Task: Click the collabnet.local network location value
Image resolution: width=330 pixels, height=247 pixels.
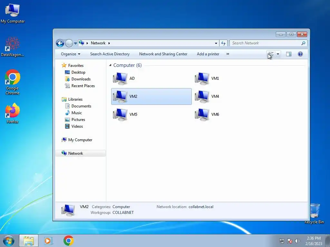Action: pyautogui.click(x=201, y=207)
